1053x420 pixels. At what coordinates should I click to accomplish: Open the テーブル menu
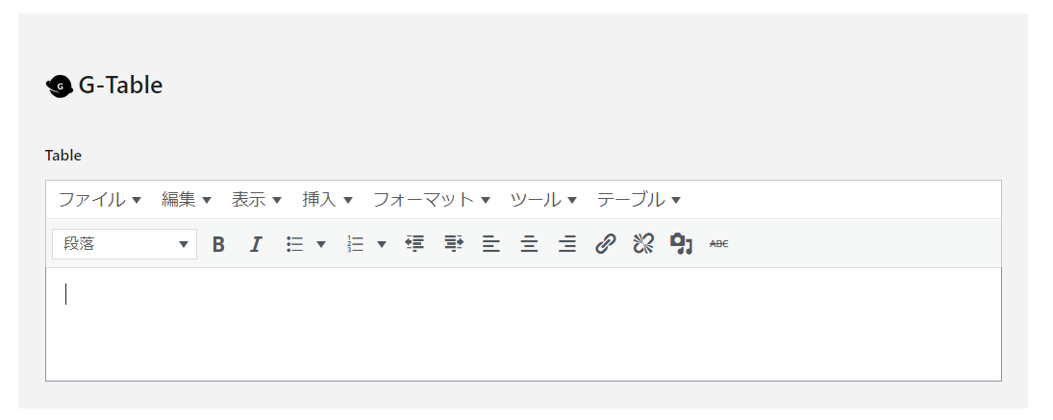[x=639, y=199]
